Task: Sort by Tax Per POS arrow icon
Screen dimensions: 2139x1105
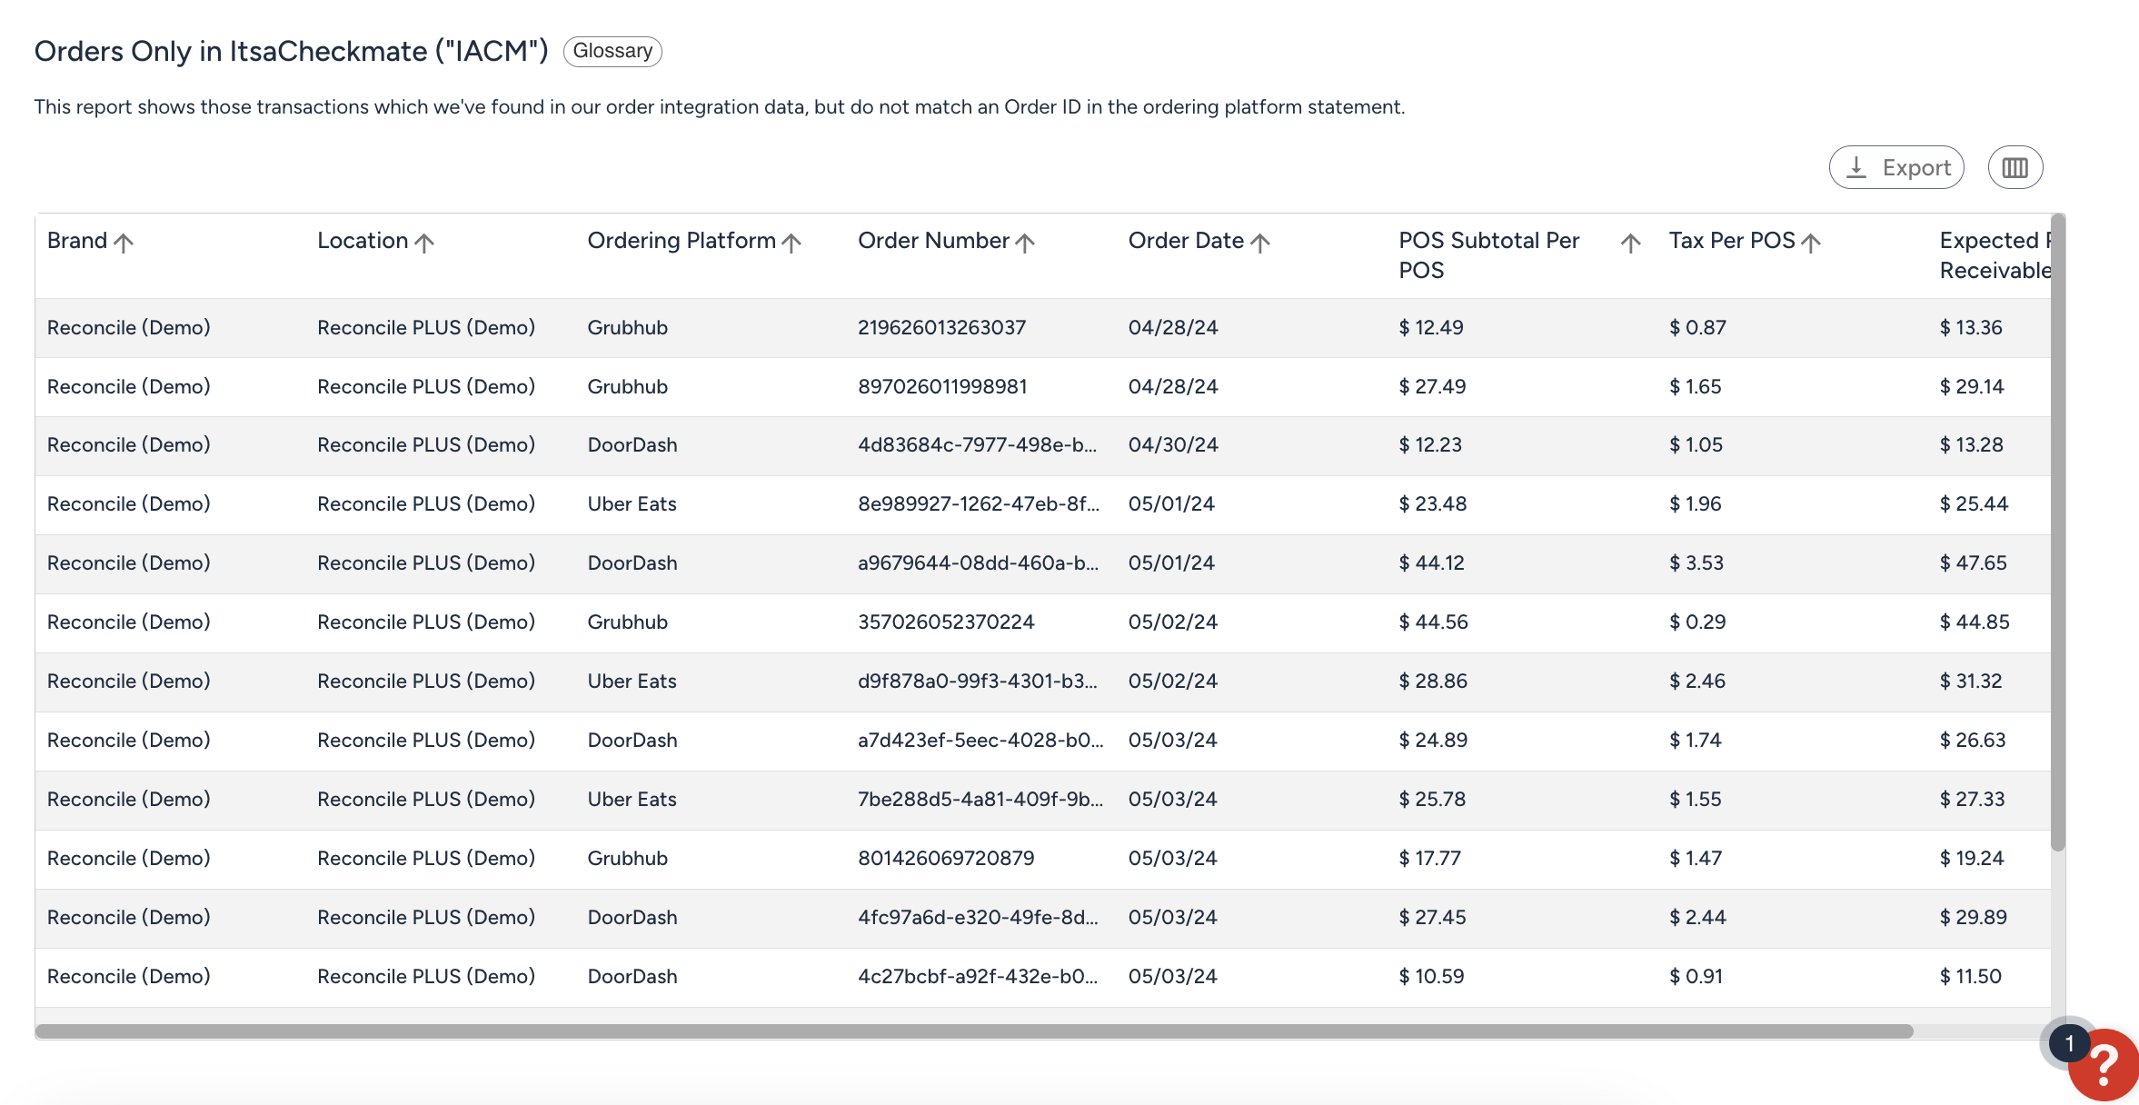Action: (1811, 242)
